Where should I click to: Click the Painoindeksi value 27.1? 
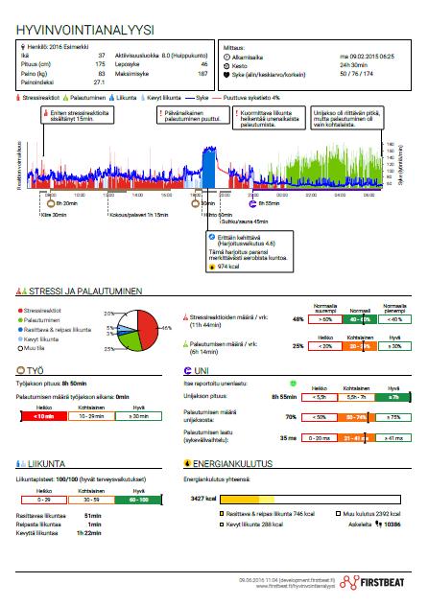[100, 82]
